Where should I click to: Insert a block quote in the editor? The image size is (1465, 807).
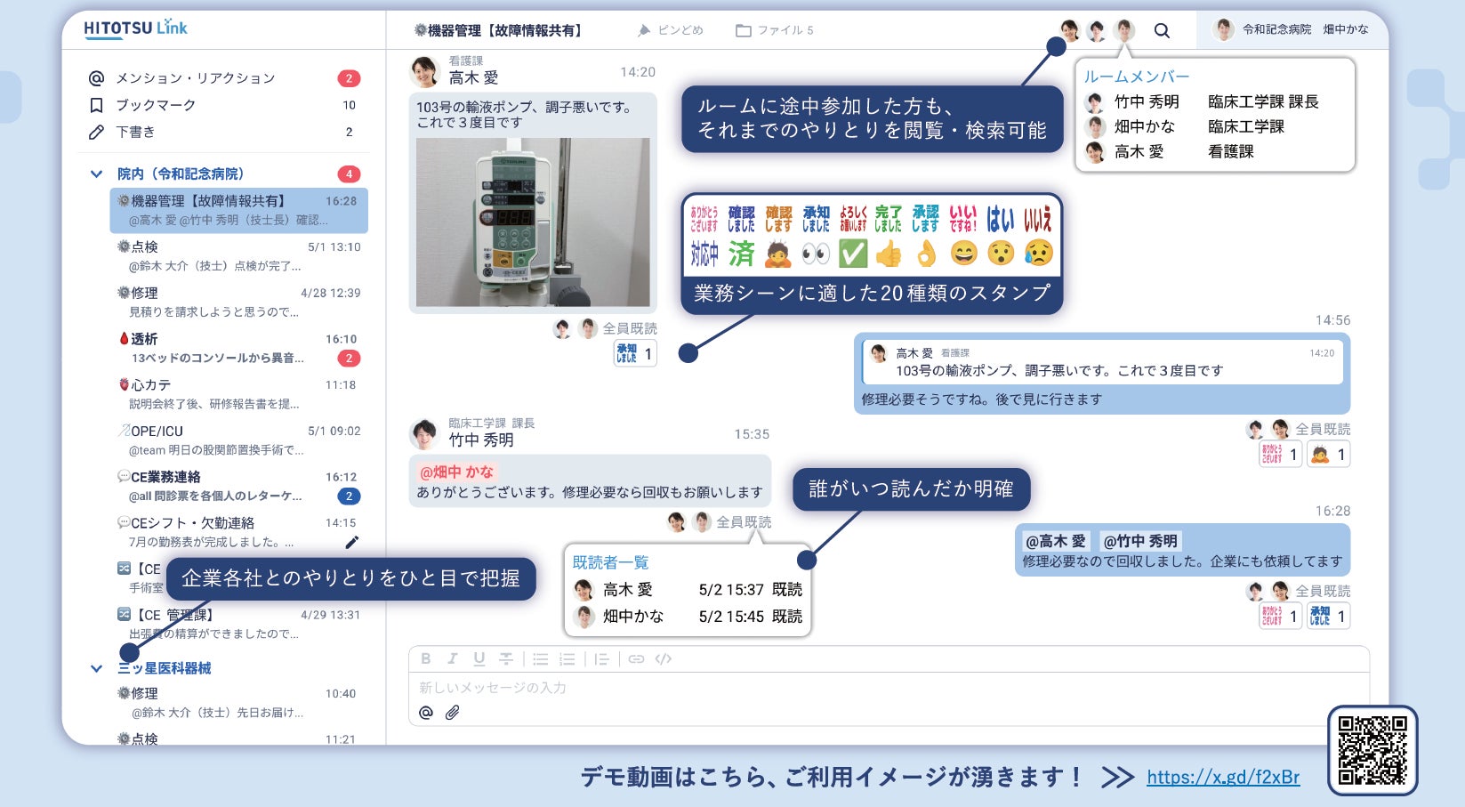point(601,659)
